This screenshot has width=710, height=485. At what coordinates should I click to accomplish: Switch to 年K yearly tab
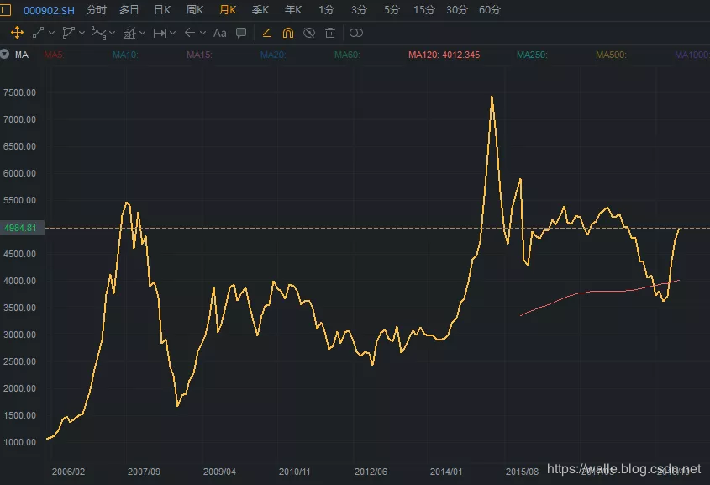coord(293,9)
